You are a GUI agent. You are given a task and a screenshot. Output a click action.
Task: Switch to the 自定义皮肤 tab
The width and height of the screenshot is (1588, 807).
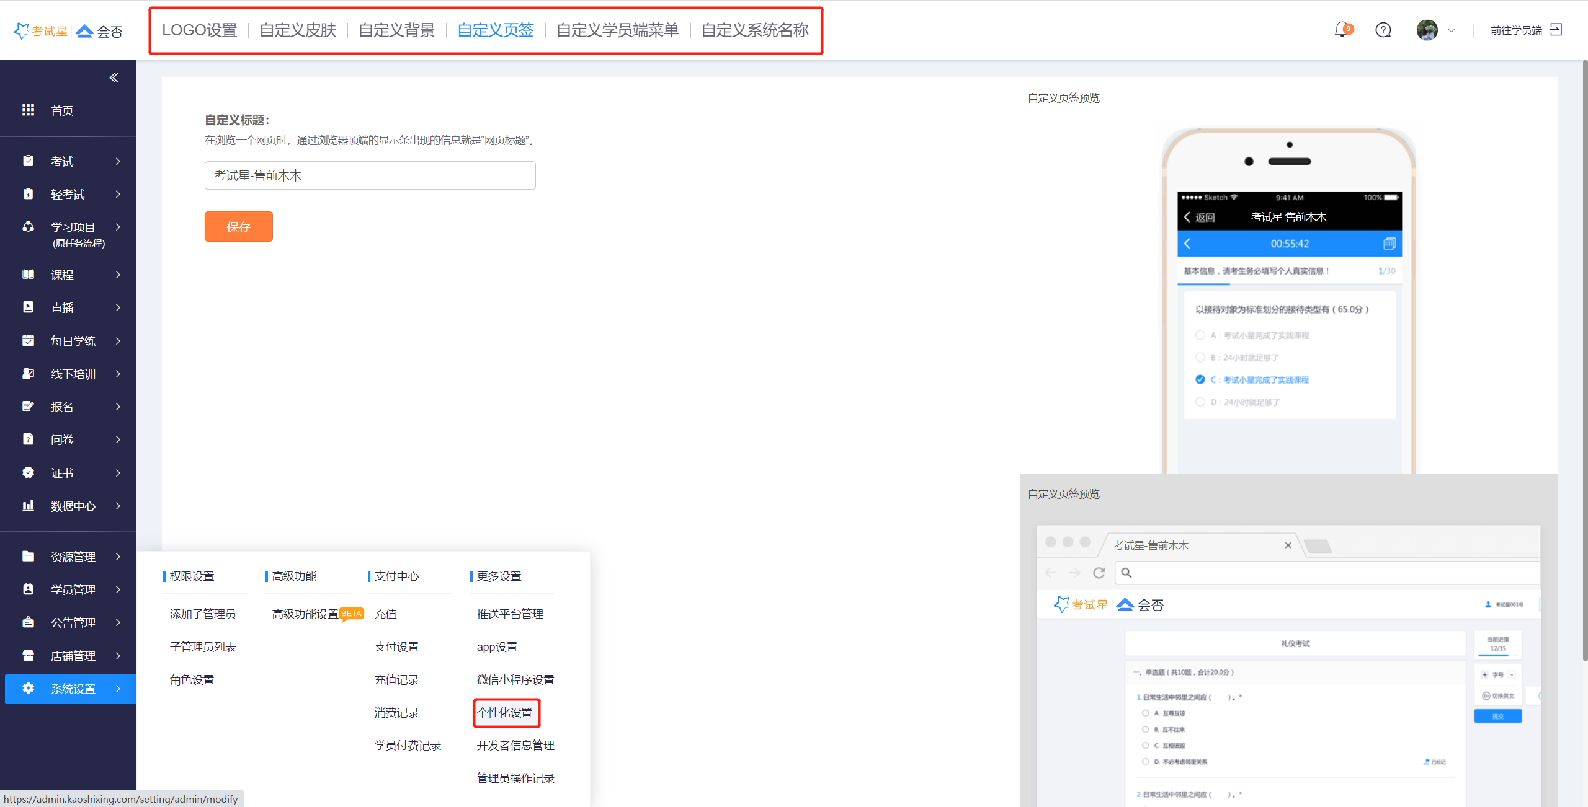tap(298, 30)
